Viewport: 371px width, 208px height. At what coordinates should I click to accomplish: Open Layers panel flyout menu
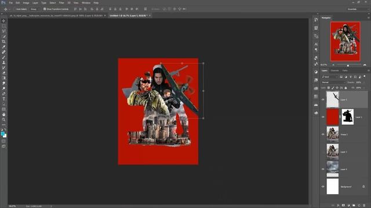tap(369, 70)
